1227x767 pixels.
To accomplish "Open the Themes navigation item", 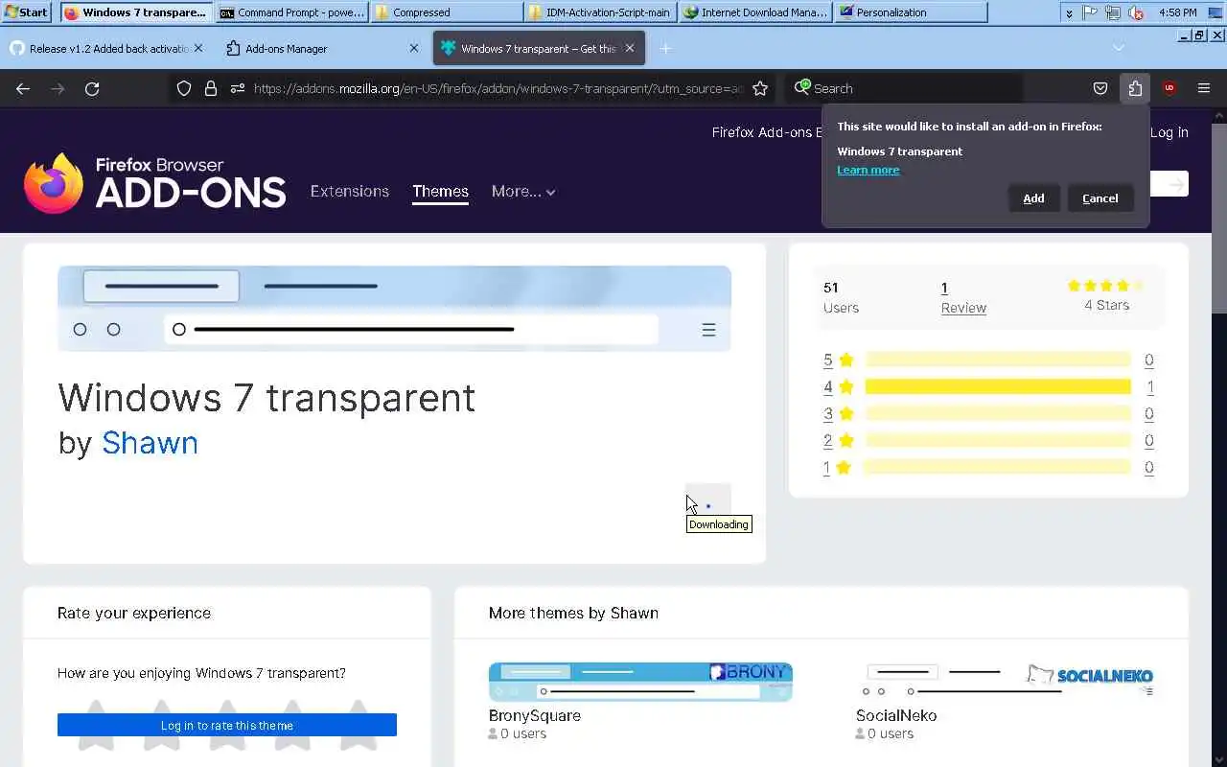I will click(x=440, y=191).
